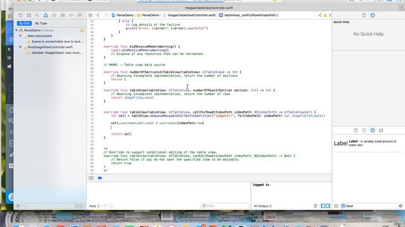Toggle variables view pane visibility
Viewport: 405px width, 227px height.
323,206
